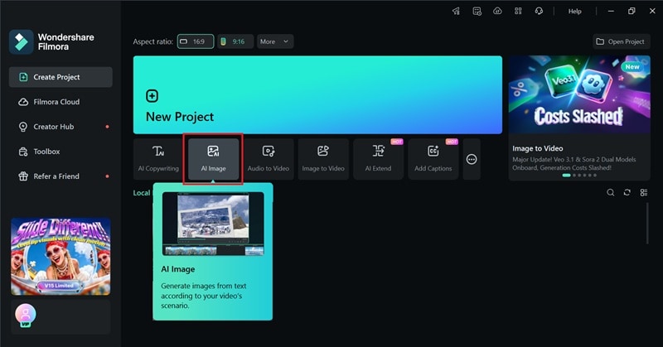Viewport: 663px width, 347px height.
Task: Click the Costs Slashed promo banner
Action: [579, 94]
